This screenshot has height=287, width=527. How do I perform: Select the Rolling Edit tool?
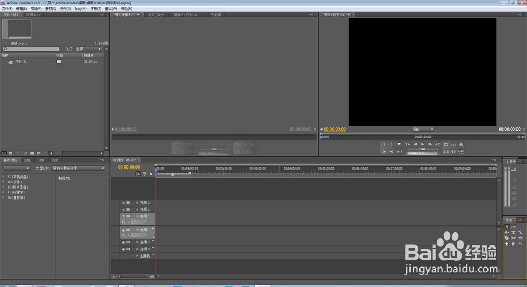point(513,232)
